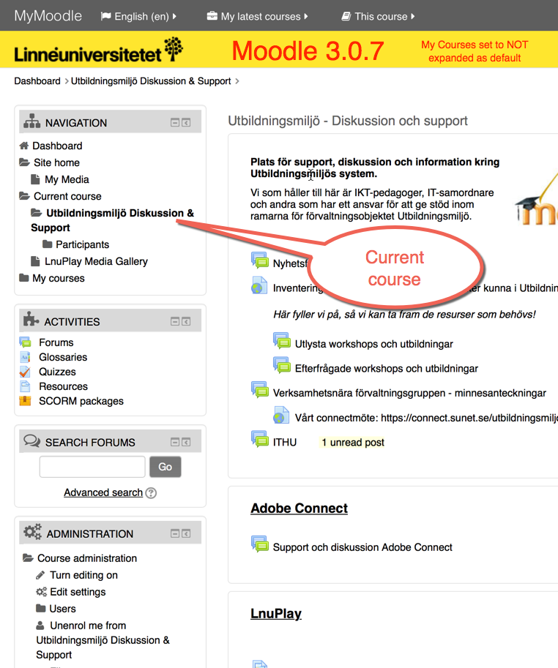Click the Unenrol me user icon
The height and width of the screenshot is (668, 558).
[40, 626]
